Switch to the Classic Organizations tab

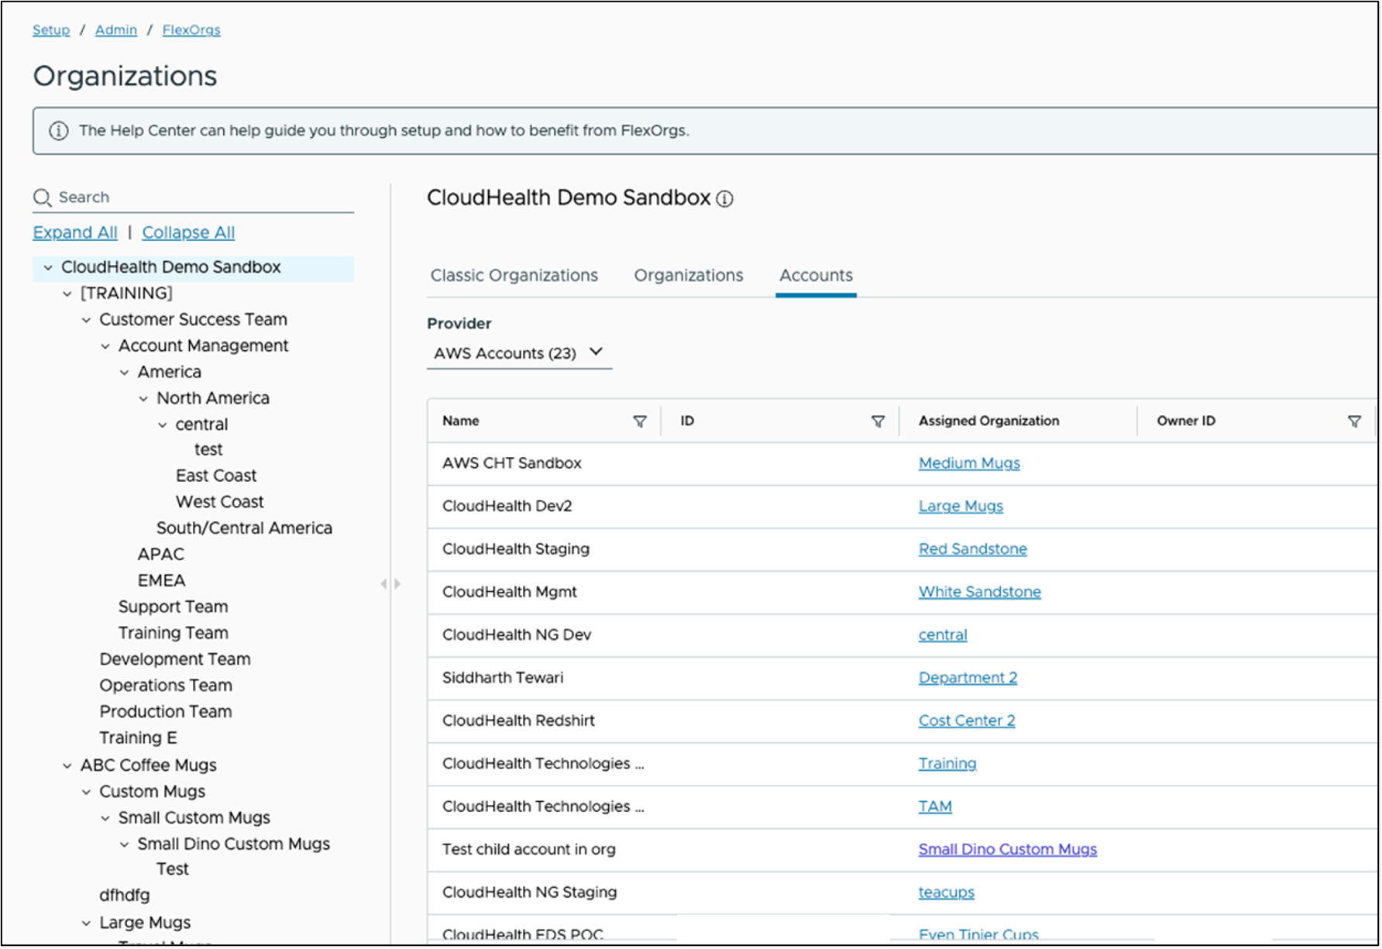514,276
